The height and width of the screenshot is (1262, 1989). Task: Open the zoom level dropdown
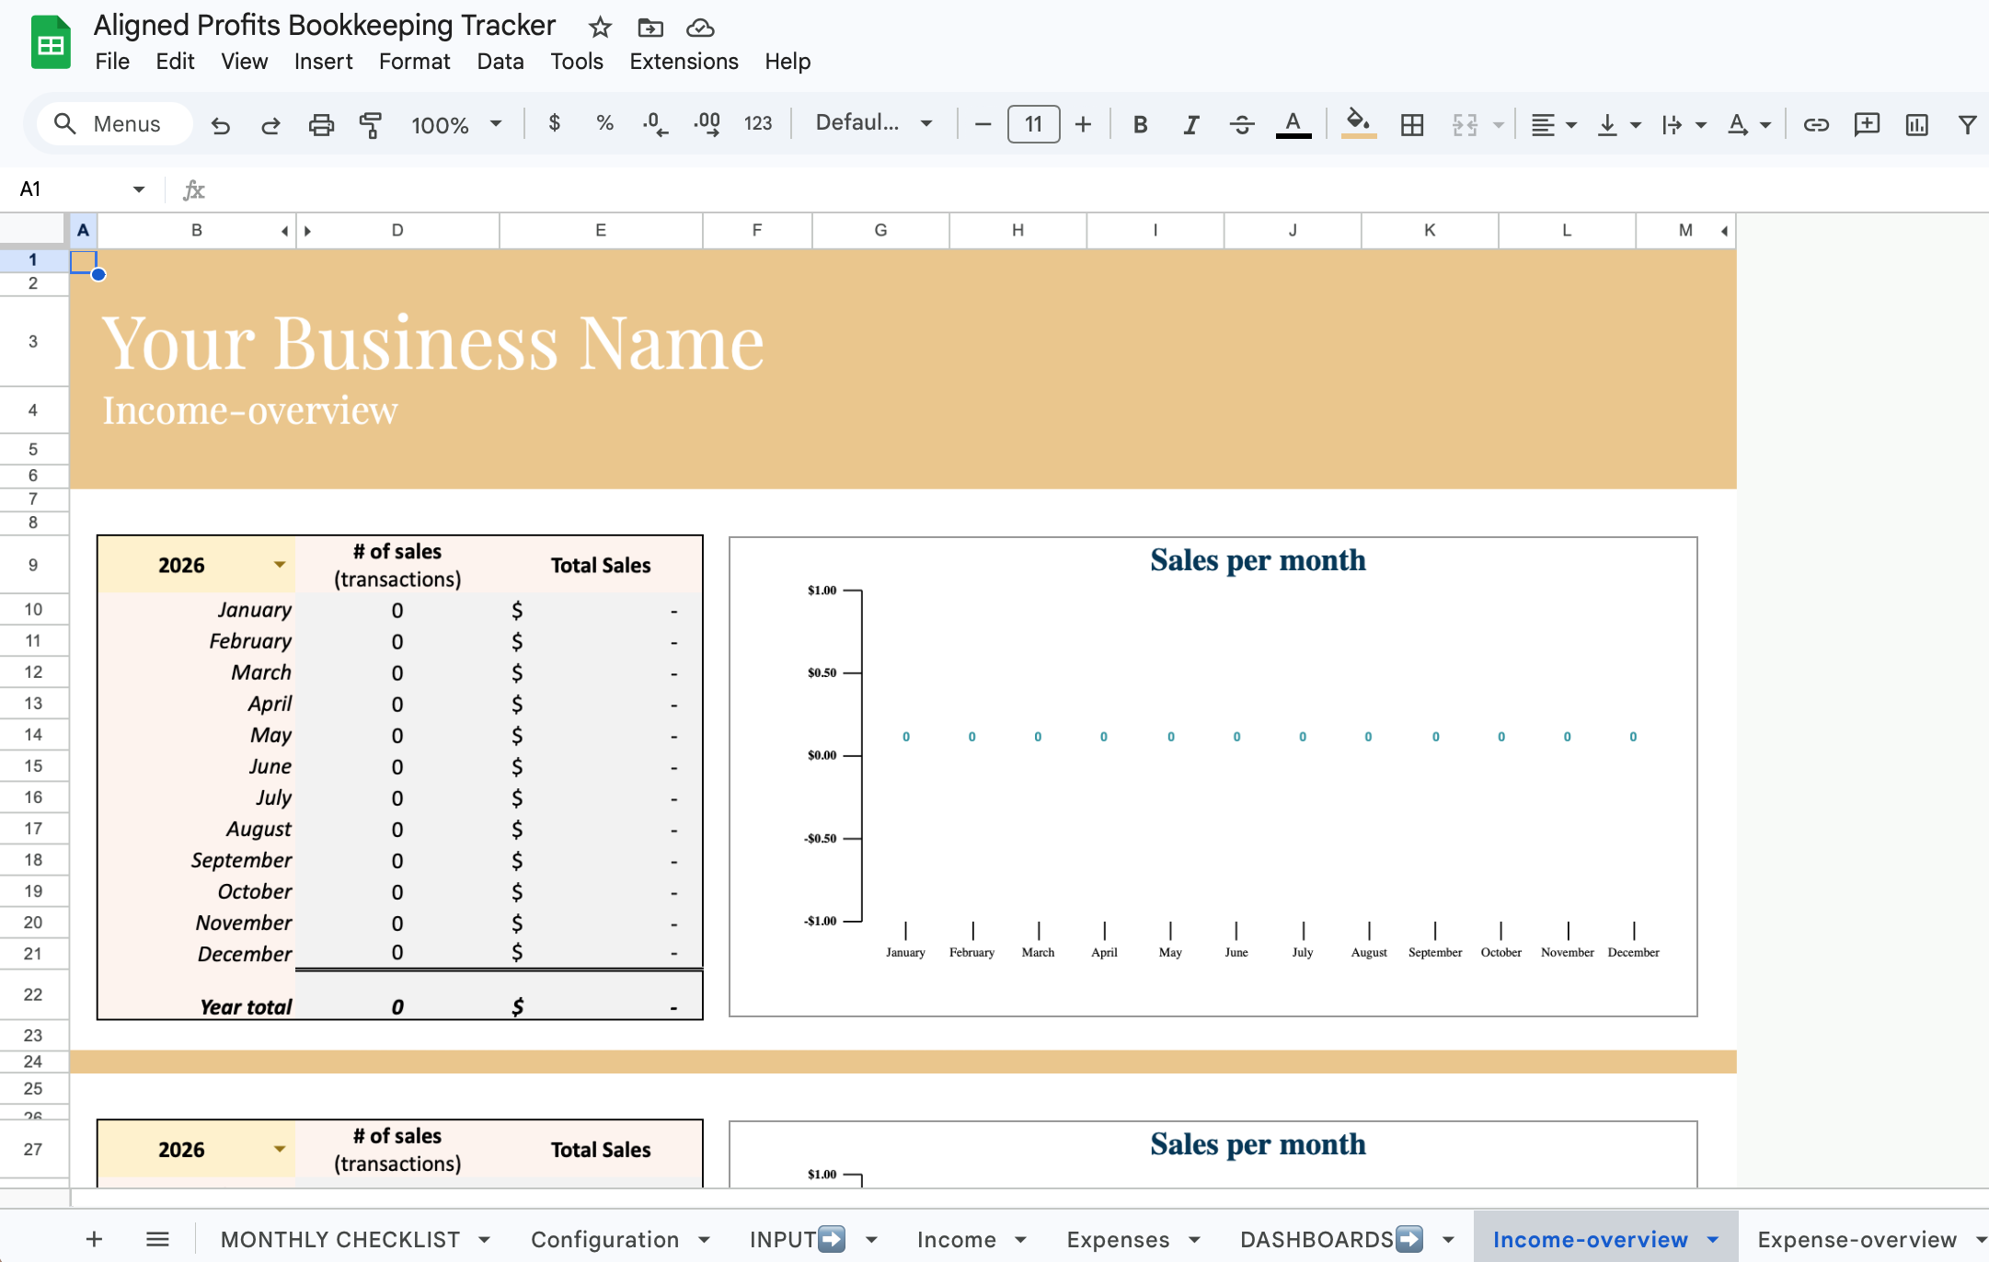click(x=456, y=125)
